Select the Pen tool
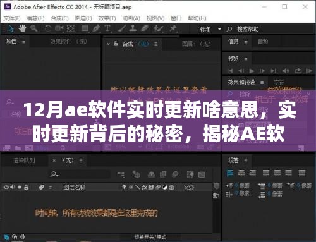The height and width of the screenshot is (242, 316). pos(96,28)
